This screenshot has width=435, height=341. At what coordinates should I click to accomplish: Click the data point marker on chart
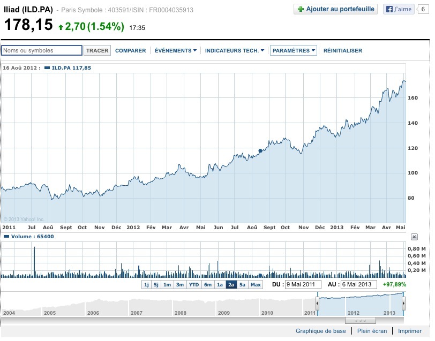click(260, 151)
